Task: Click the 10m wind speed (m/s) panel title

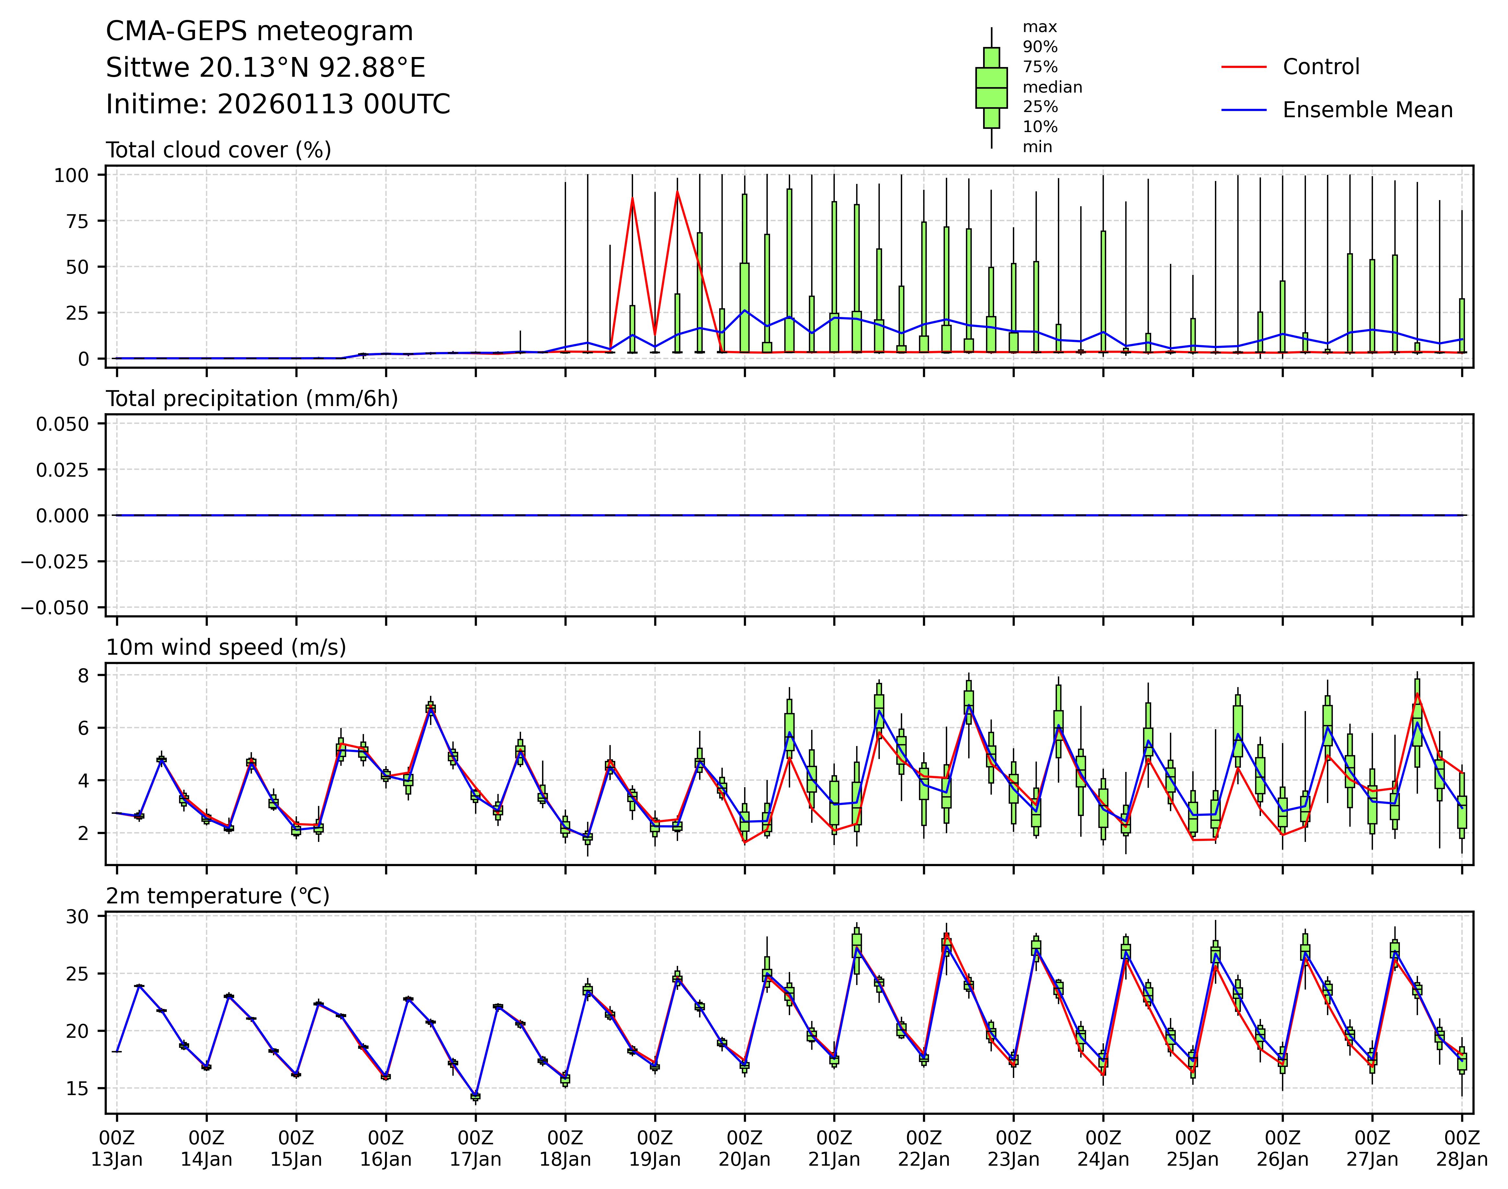Action: pos(226,647)
